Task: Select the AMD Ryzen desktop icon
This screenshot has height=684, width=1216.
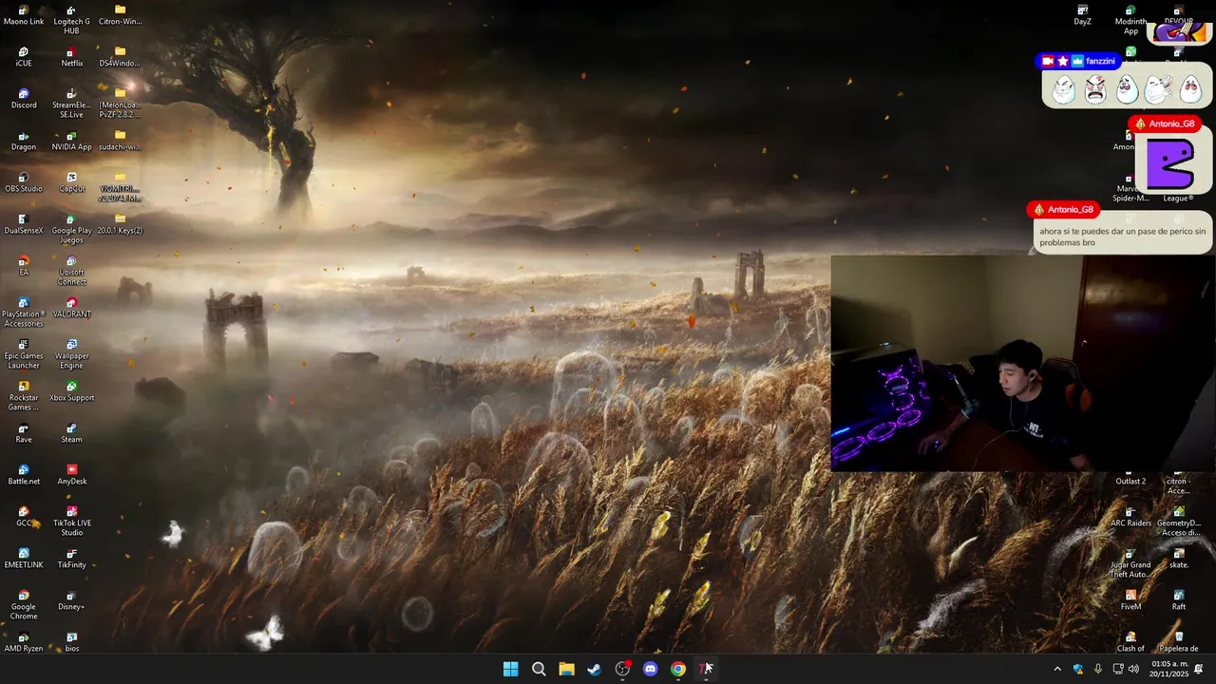Action: (24, 642)
